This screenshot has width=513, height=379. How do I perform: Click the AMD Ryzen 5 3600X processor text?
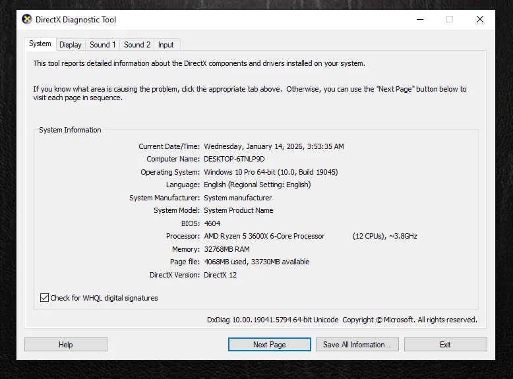(x=264, y=236)
